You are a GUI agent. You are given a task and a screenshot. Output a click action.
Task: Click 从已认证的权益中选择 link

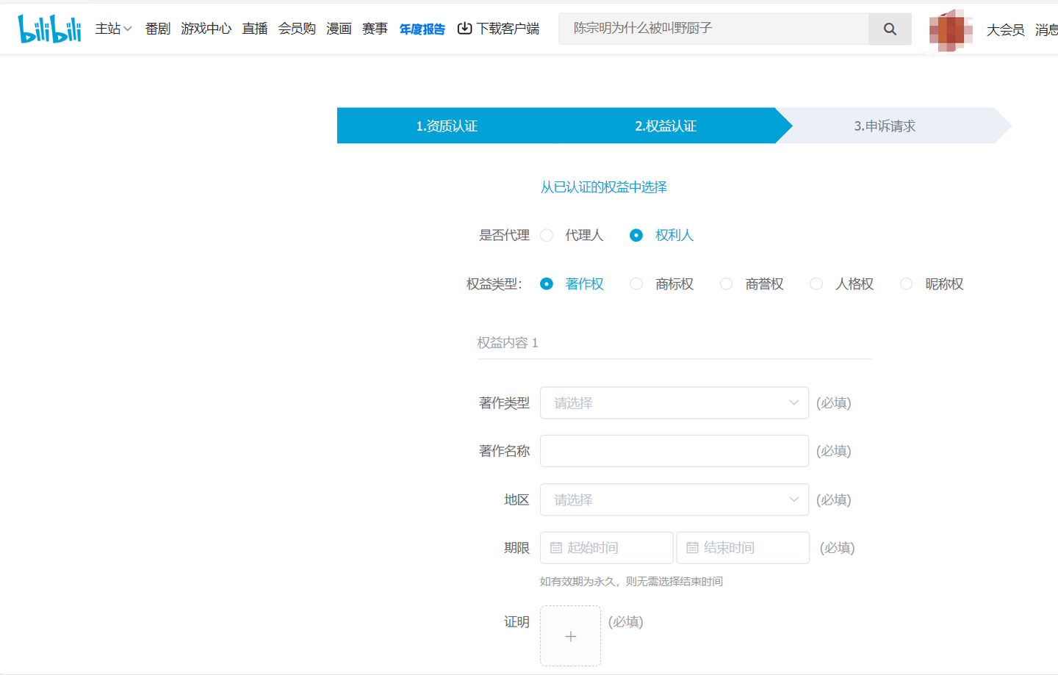pyautogui.click(x=604, y=187)
